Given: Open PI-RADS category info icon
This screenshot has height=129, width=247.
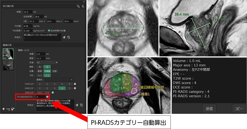Looking at the screenshot, I should coord(47,97).
